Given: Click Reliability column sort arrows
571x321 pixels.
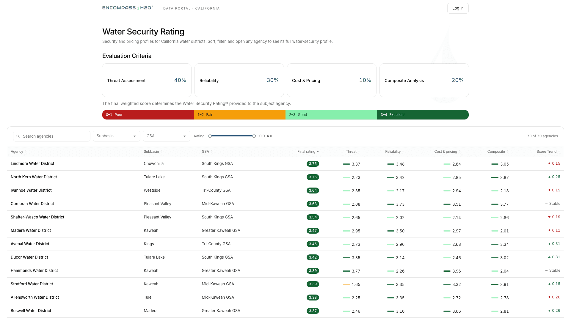Looking at the screenshot, I should [x=403, y=152].
